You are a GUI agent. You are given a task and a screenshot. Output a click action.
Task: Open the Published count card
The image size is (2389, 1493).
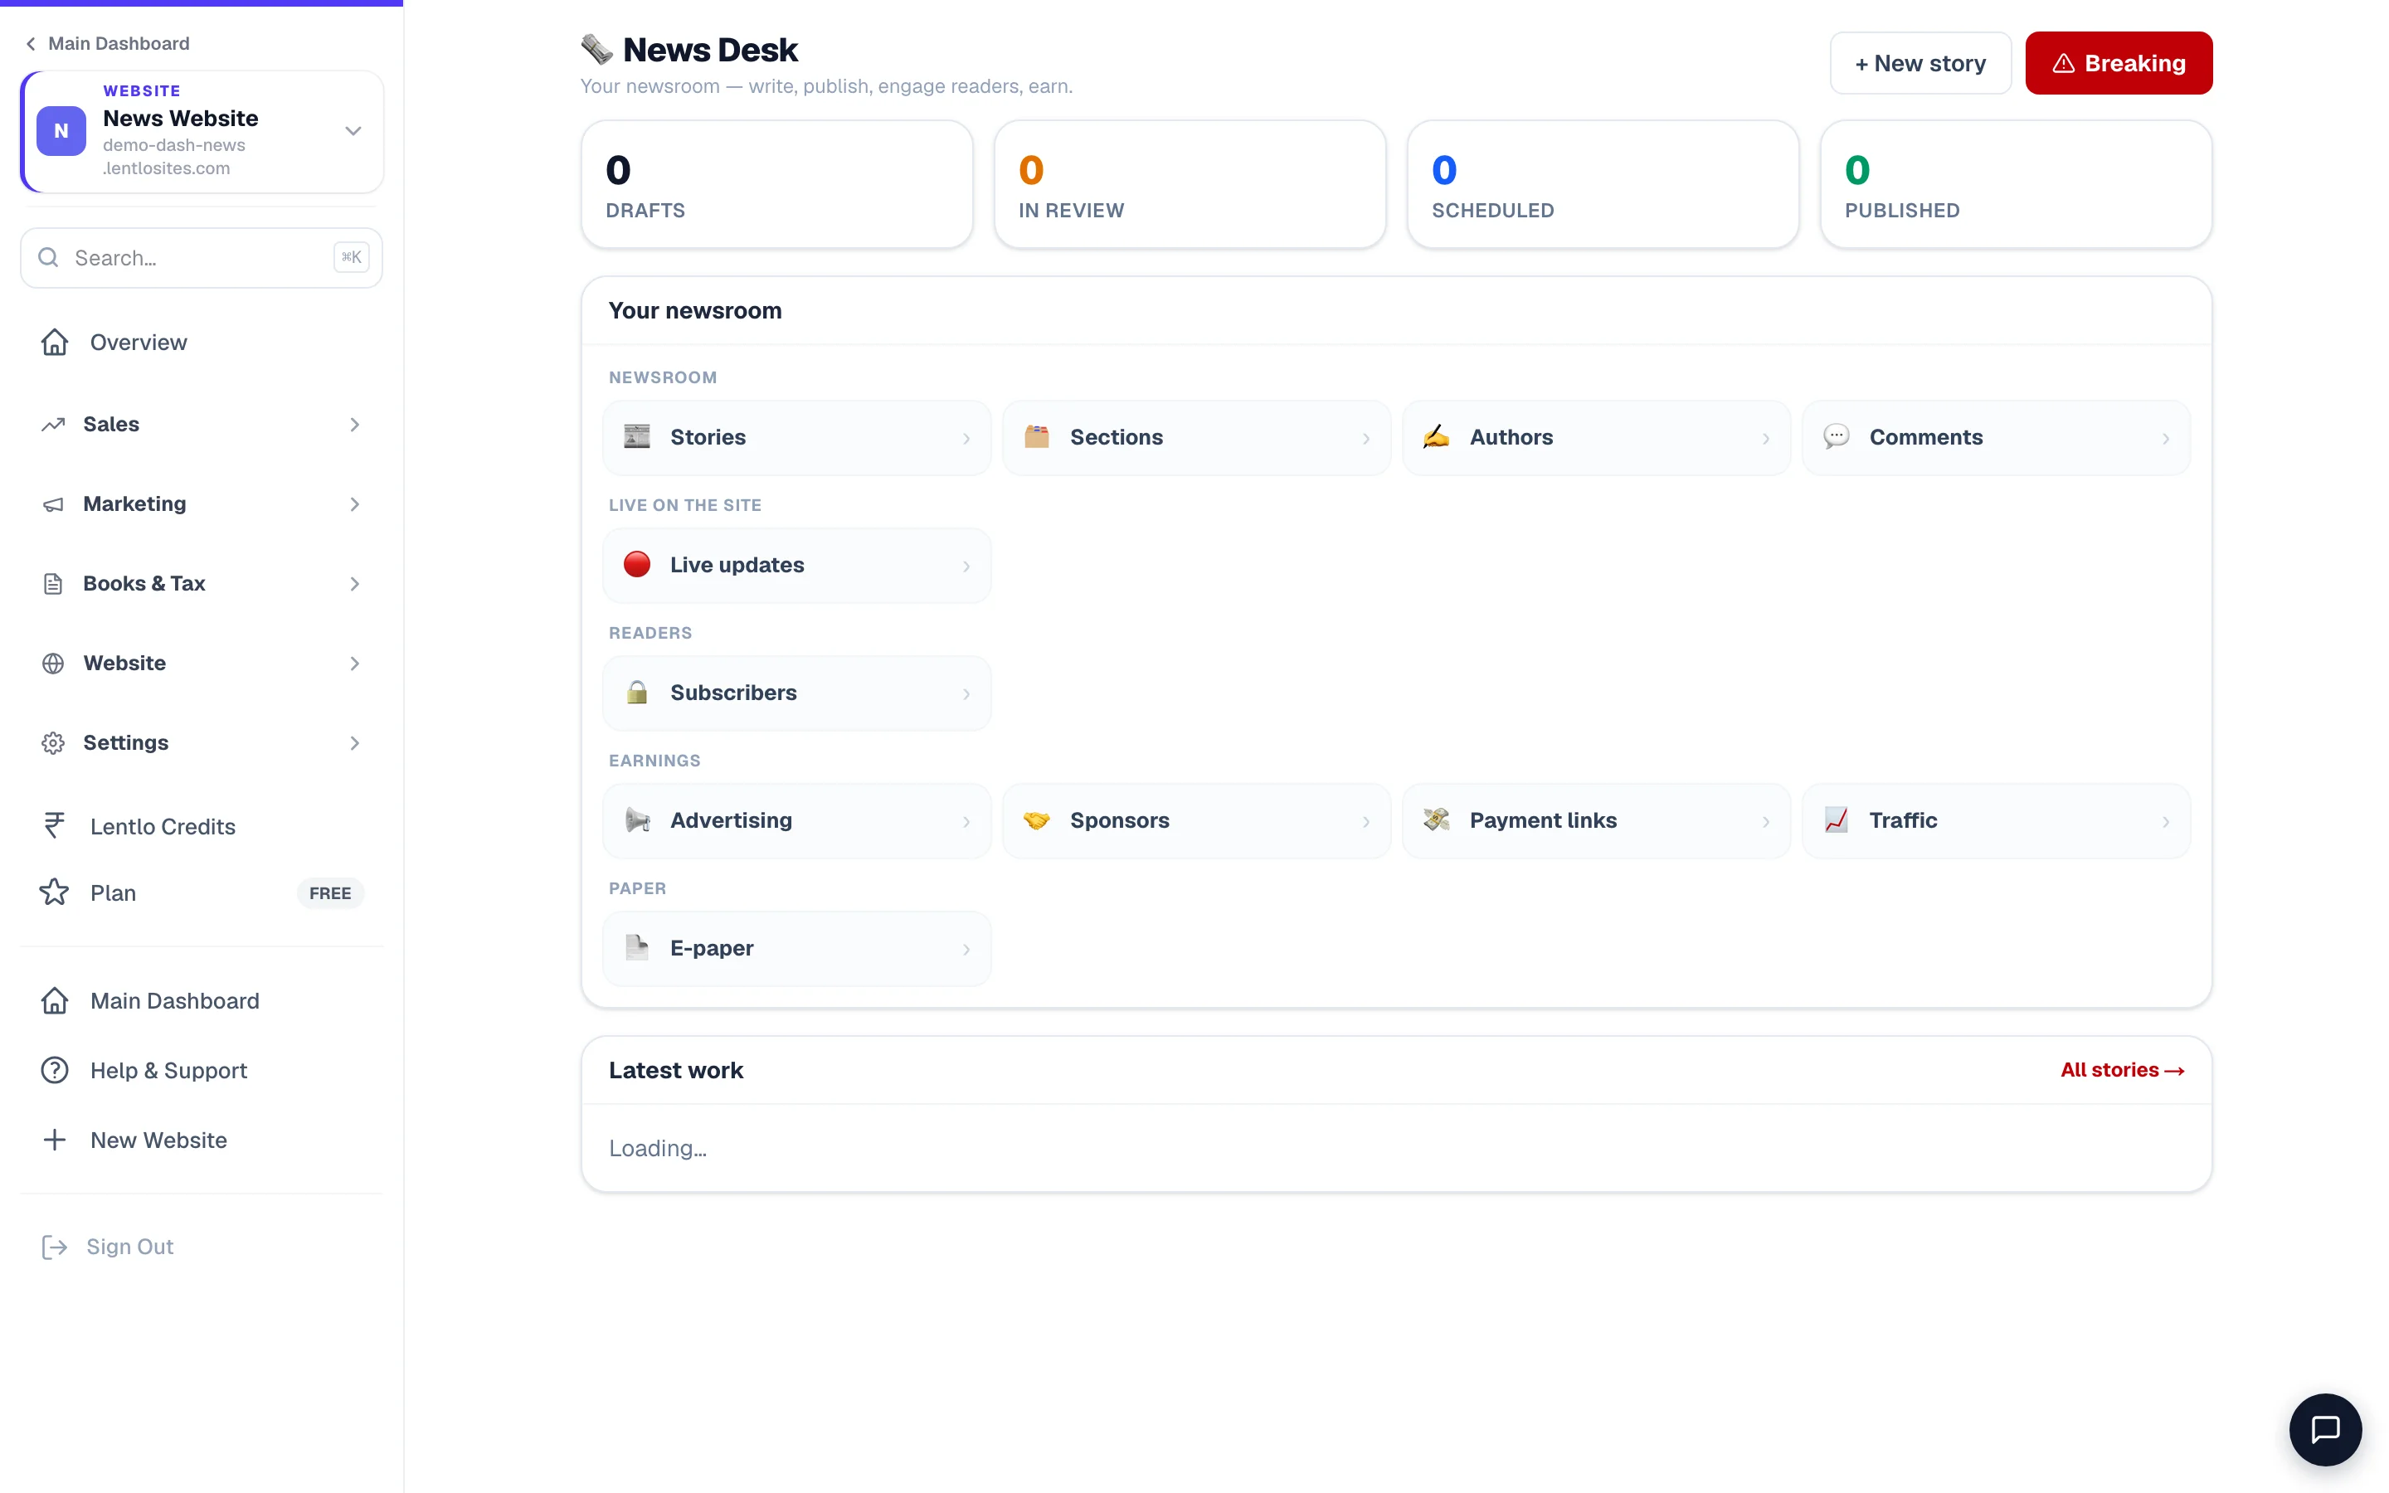click(x=2016, y=185)
